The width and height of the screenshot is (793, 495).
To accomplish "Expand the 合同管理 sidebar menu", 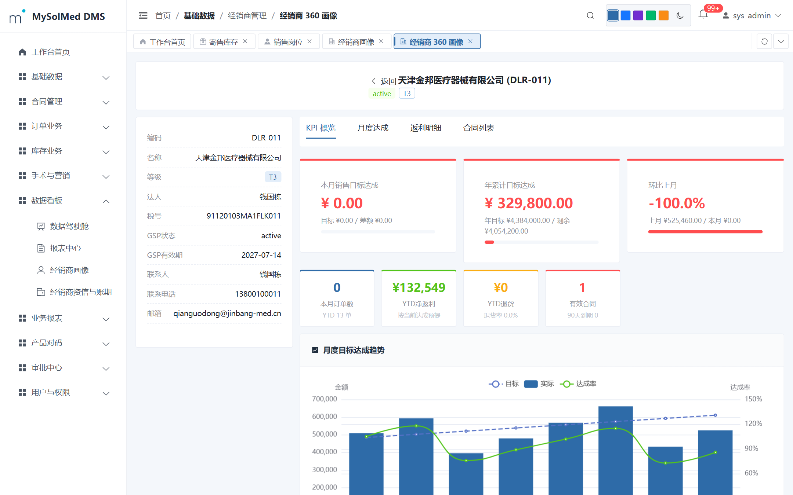I will click(x=63, y=102).
